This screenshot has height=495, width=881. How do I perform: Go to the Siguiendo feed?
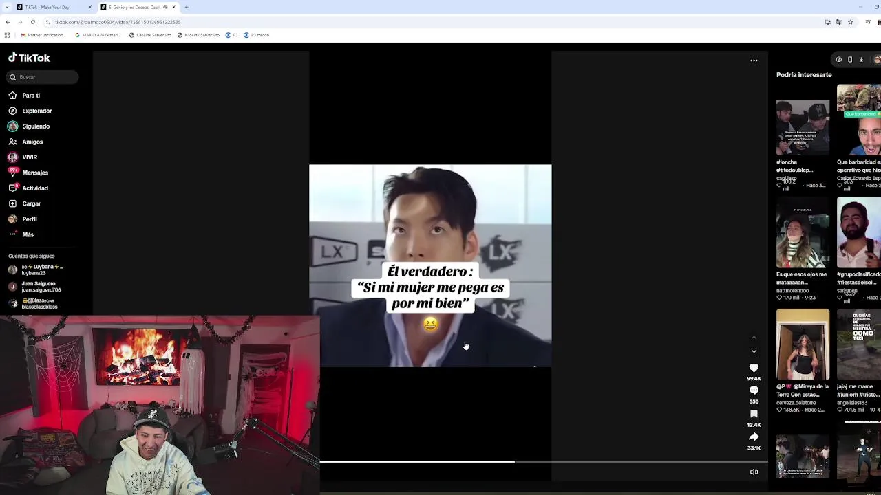pyautogui.click(x=29, y=126)
